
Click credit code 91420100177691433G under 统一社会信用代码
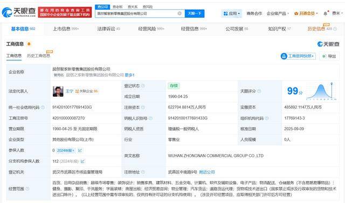(x=72, y=107)
